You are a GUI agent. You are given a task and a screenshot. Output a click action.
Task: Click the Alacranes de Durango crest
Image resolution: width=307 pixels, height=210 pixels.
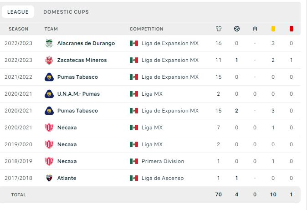pyautogui.click(x=49, y=43)
